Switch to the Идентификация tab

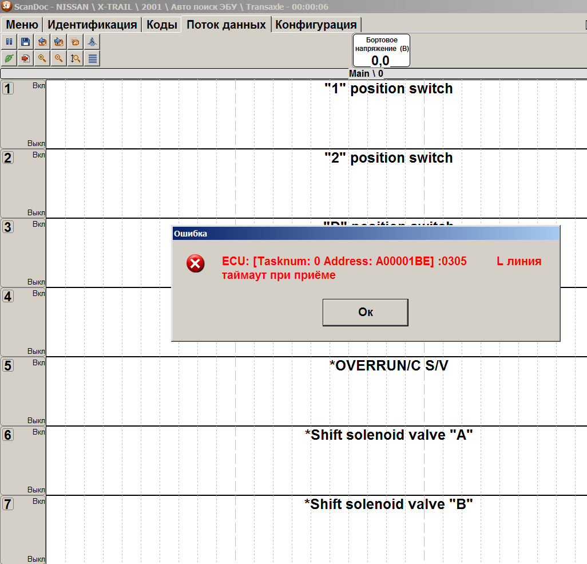pyautogui.click(x=92, y=25)
